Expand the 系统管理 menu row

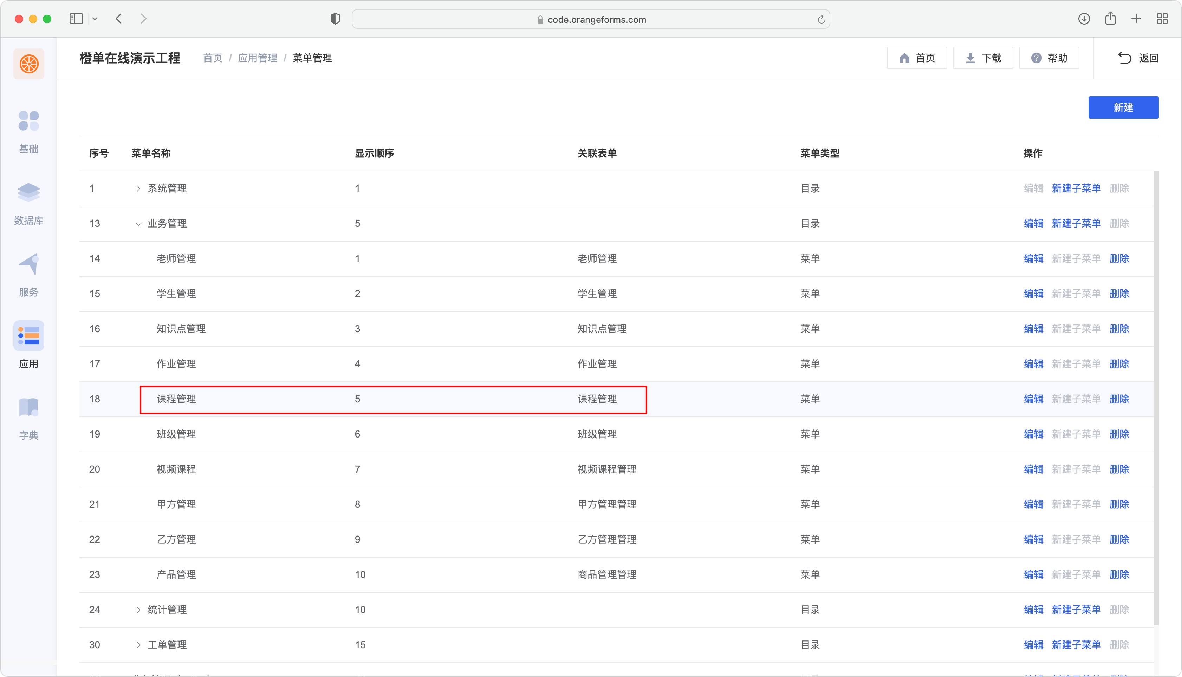pyautogui.click(x=138, y=189)
